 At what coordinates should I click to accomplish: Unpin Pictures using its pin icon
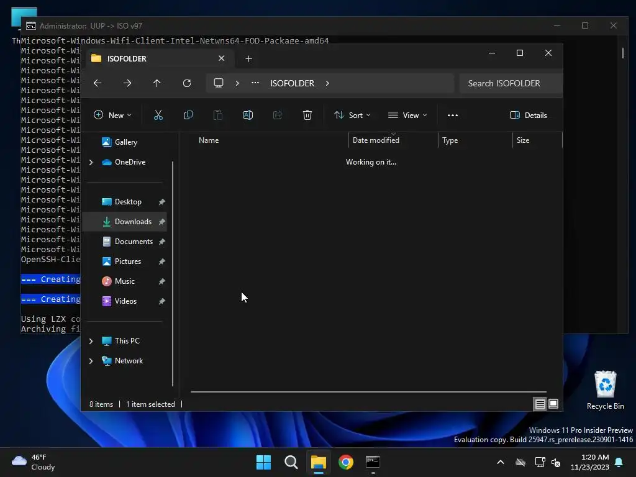(x=162, y=261)
